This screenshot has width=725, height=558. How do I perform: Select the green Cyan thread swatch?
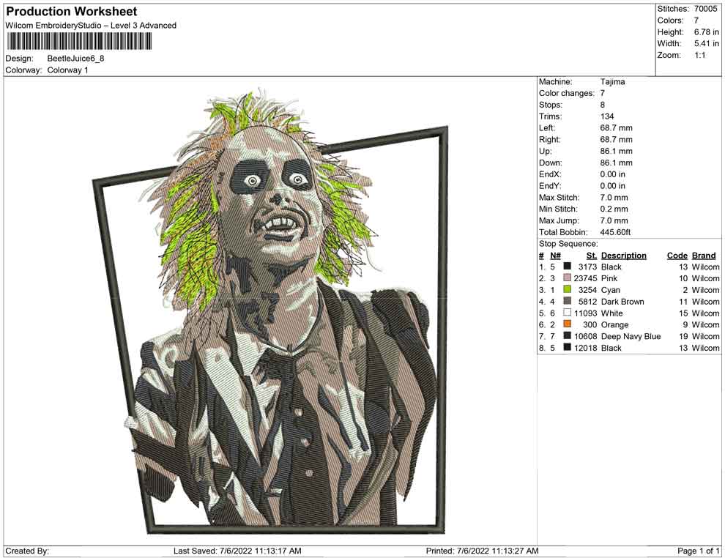[568, 290]
